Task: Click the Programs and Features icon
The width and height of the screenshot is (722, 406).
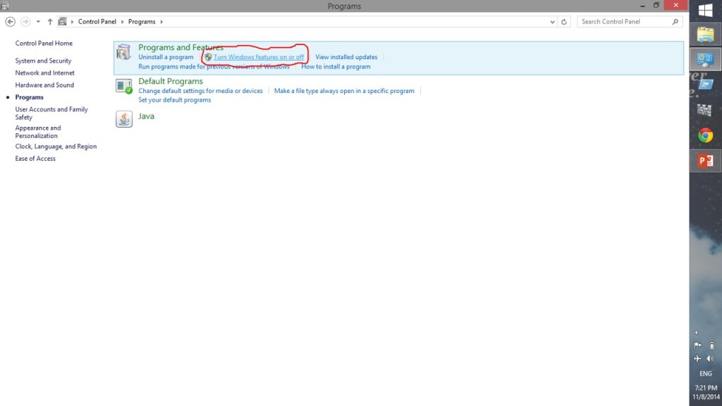Action: 124,52
